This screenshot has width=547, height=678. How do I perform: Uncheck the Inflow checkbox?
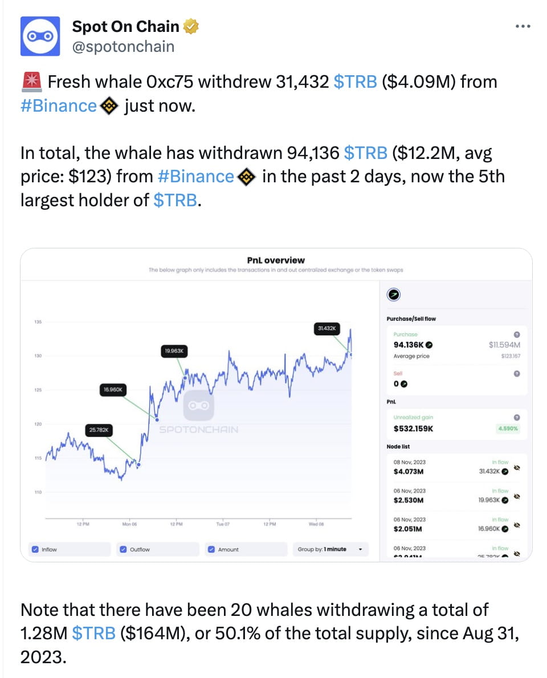(x=36, y=549)
